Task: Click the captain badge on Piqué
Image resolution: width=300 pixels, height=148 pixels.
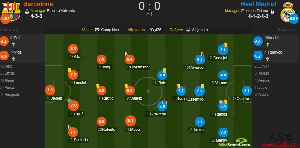Action: 70,101
